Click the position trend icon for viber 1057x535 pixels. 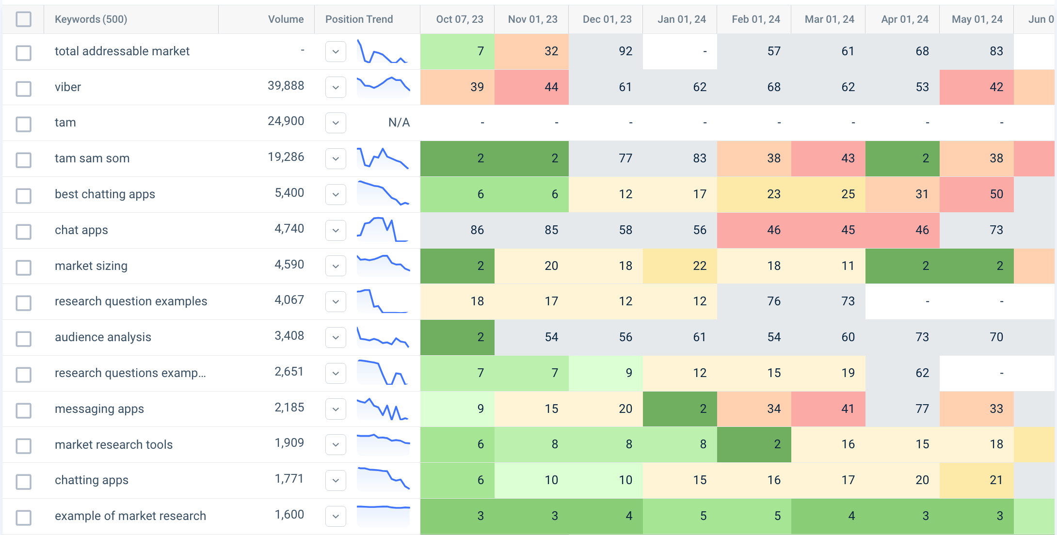383,86
